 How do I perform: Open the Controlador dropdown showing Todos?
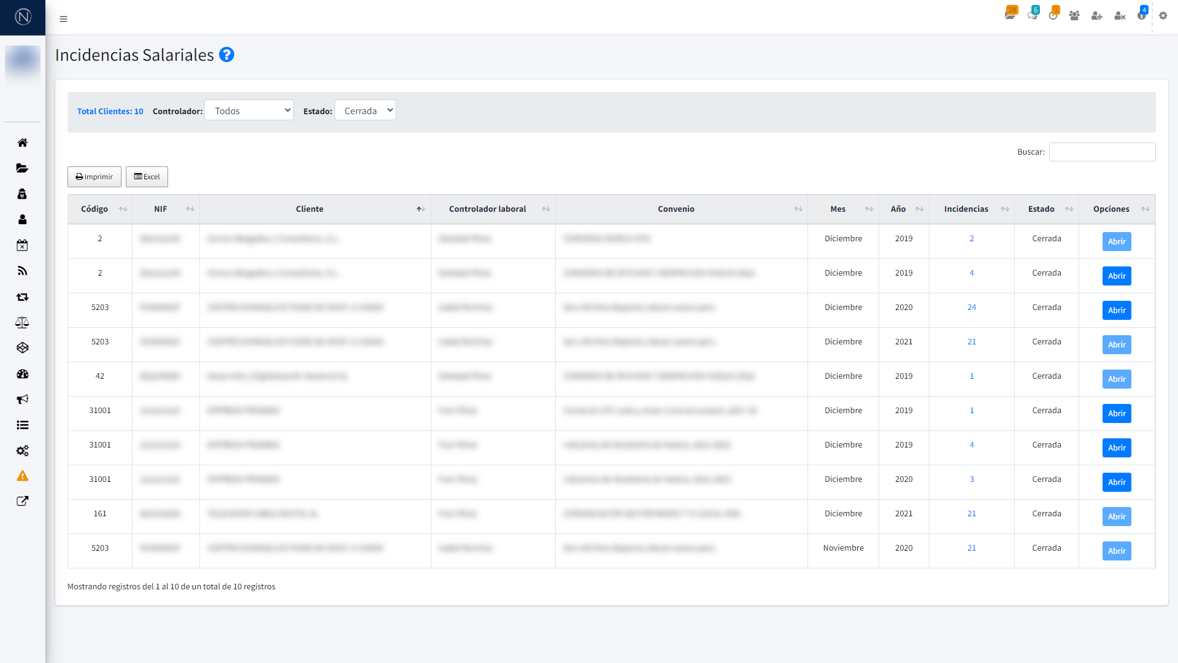coord(249,110)
